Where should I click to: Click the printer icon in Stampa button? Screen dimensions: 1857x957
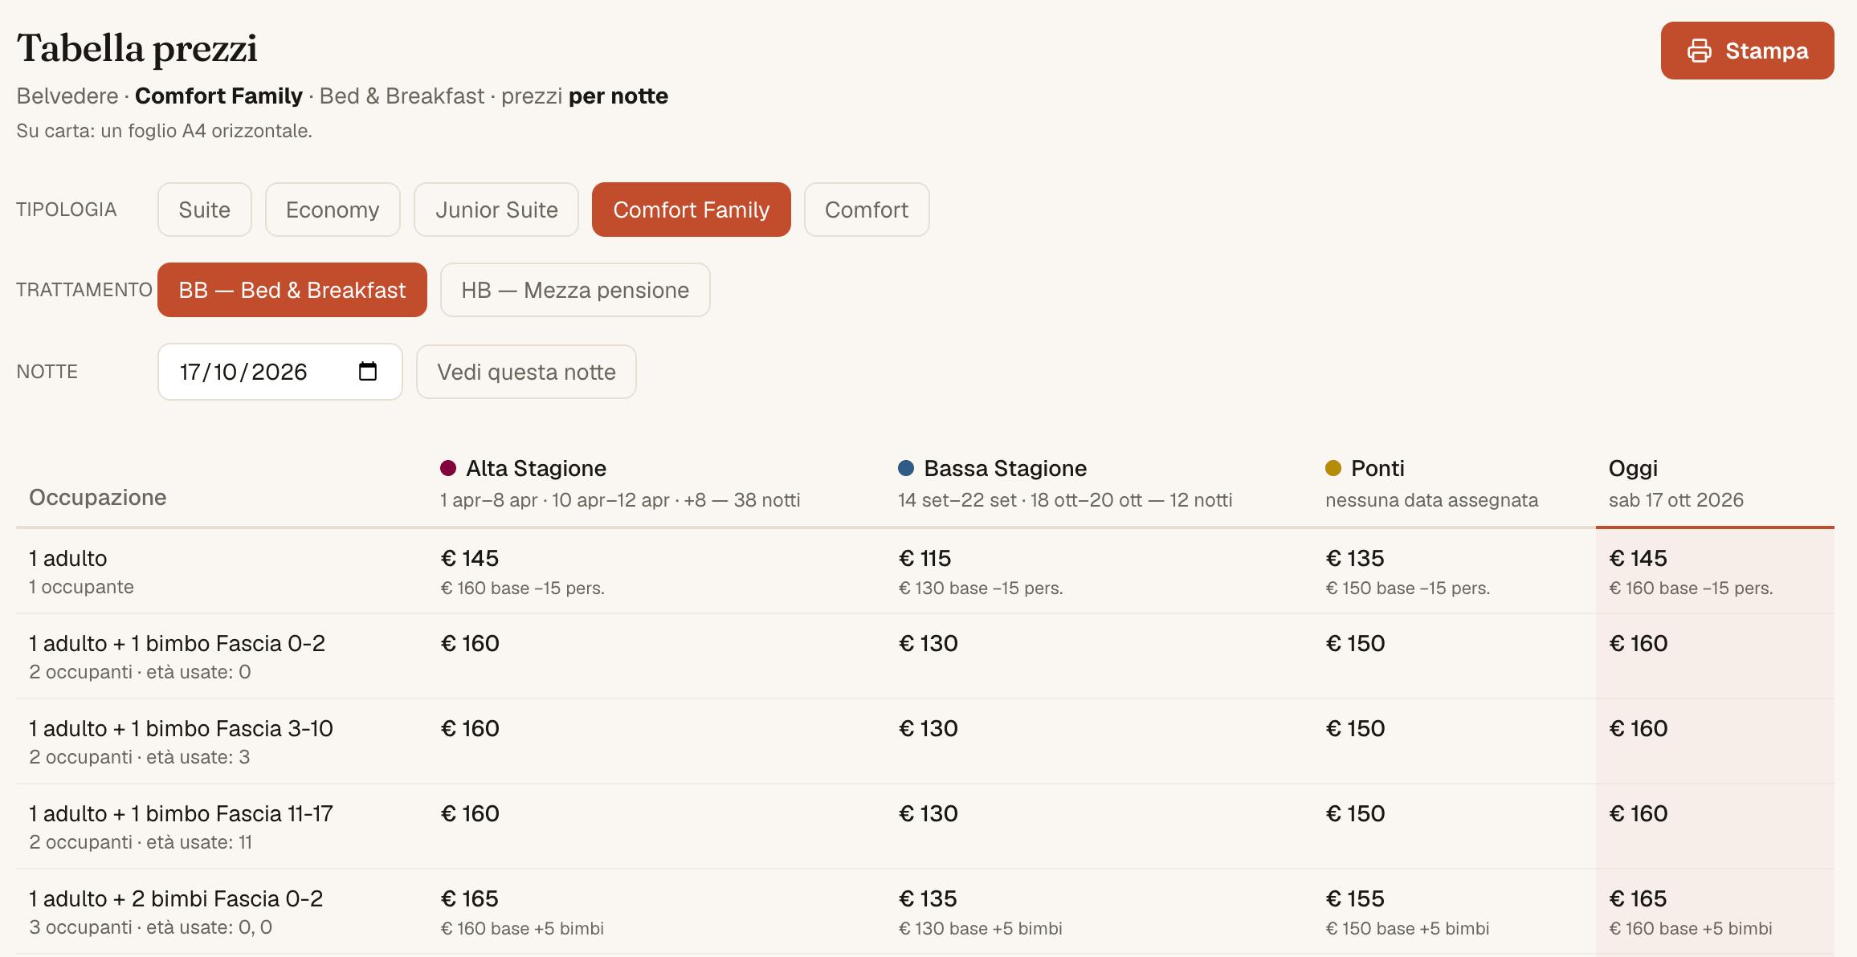click(x=1699, y=51)
